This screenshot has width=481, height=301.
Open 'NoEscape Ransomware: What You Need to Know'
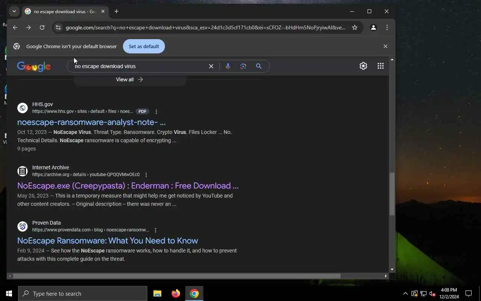(x=107, y=240)
